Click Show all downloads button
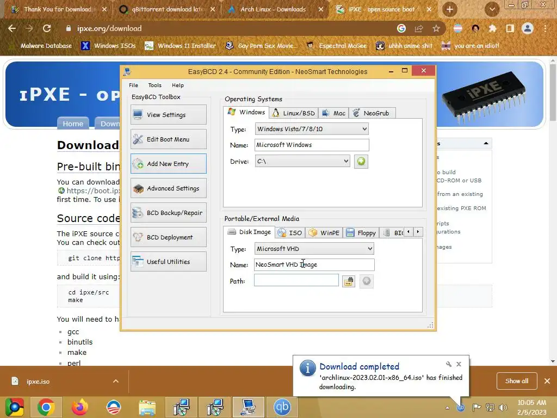 [x=517, y=381]
